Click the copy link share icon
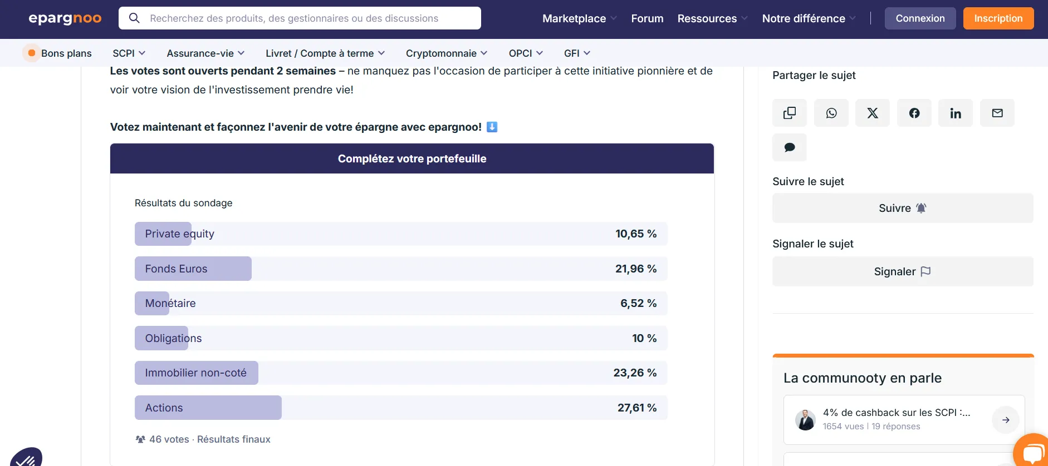The height and width of the screenshot is (466, 1048). 789,113
